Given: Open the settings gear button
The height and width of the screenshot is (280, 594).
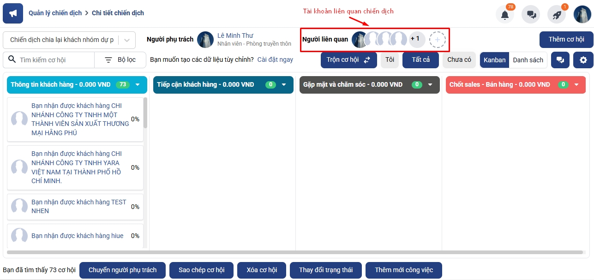Looking at the screenshot, I should point(583,60).
